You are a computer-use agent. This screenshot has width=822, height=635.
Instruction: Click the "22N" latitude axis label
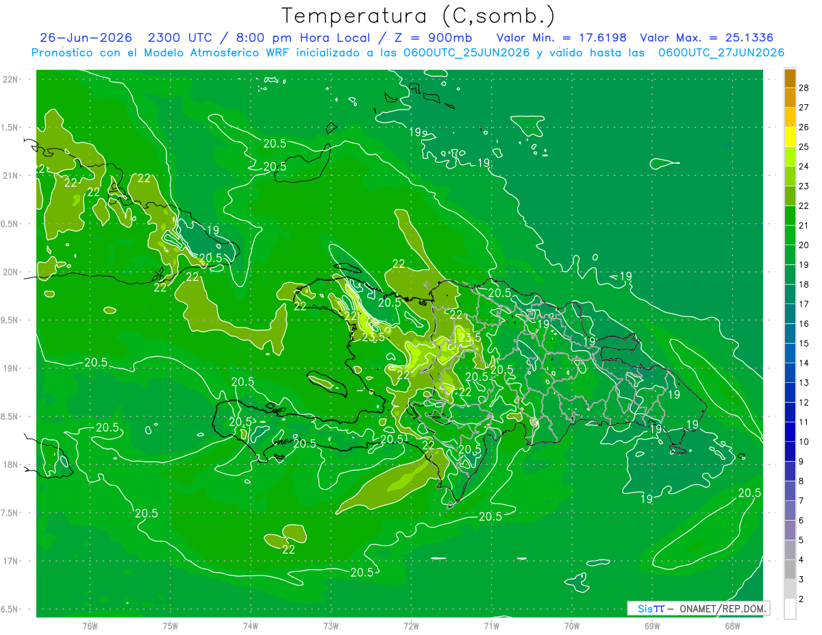10,79
